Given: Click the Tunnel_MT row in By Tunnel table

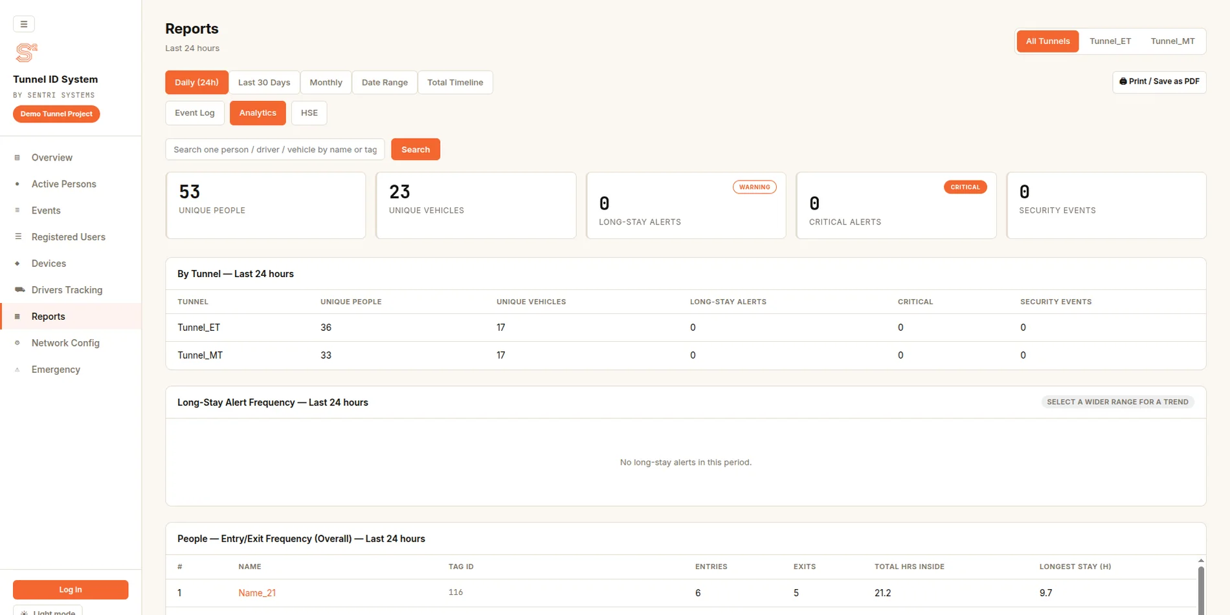Looking at the screenshot, I should (686, 355).
